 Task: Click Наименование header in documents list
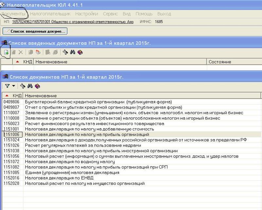point(142,96)
